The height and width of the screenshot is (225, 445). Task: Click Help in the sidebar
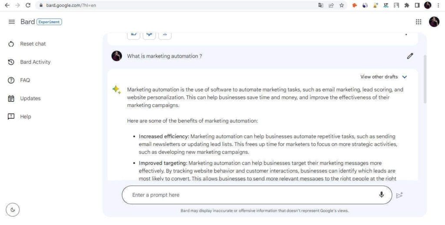coord(25,117)
